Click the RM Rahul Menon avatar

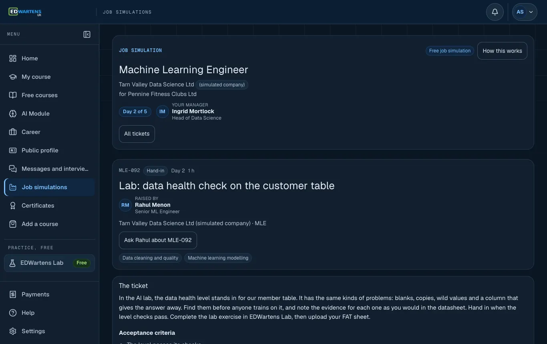click(125, 205)
